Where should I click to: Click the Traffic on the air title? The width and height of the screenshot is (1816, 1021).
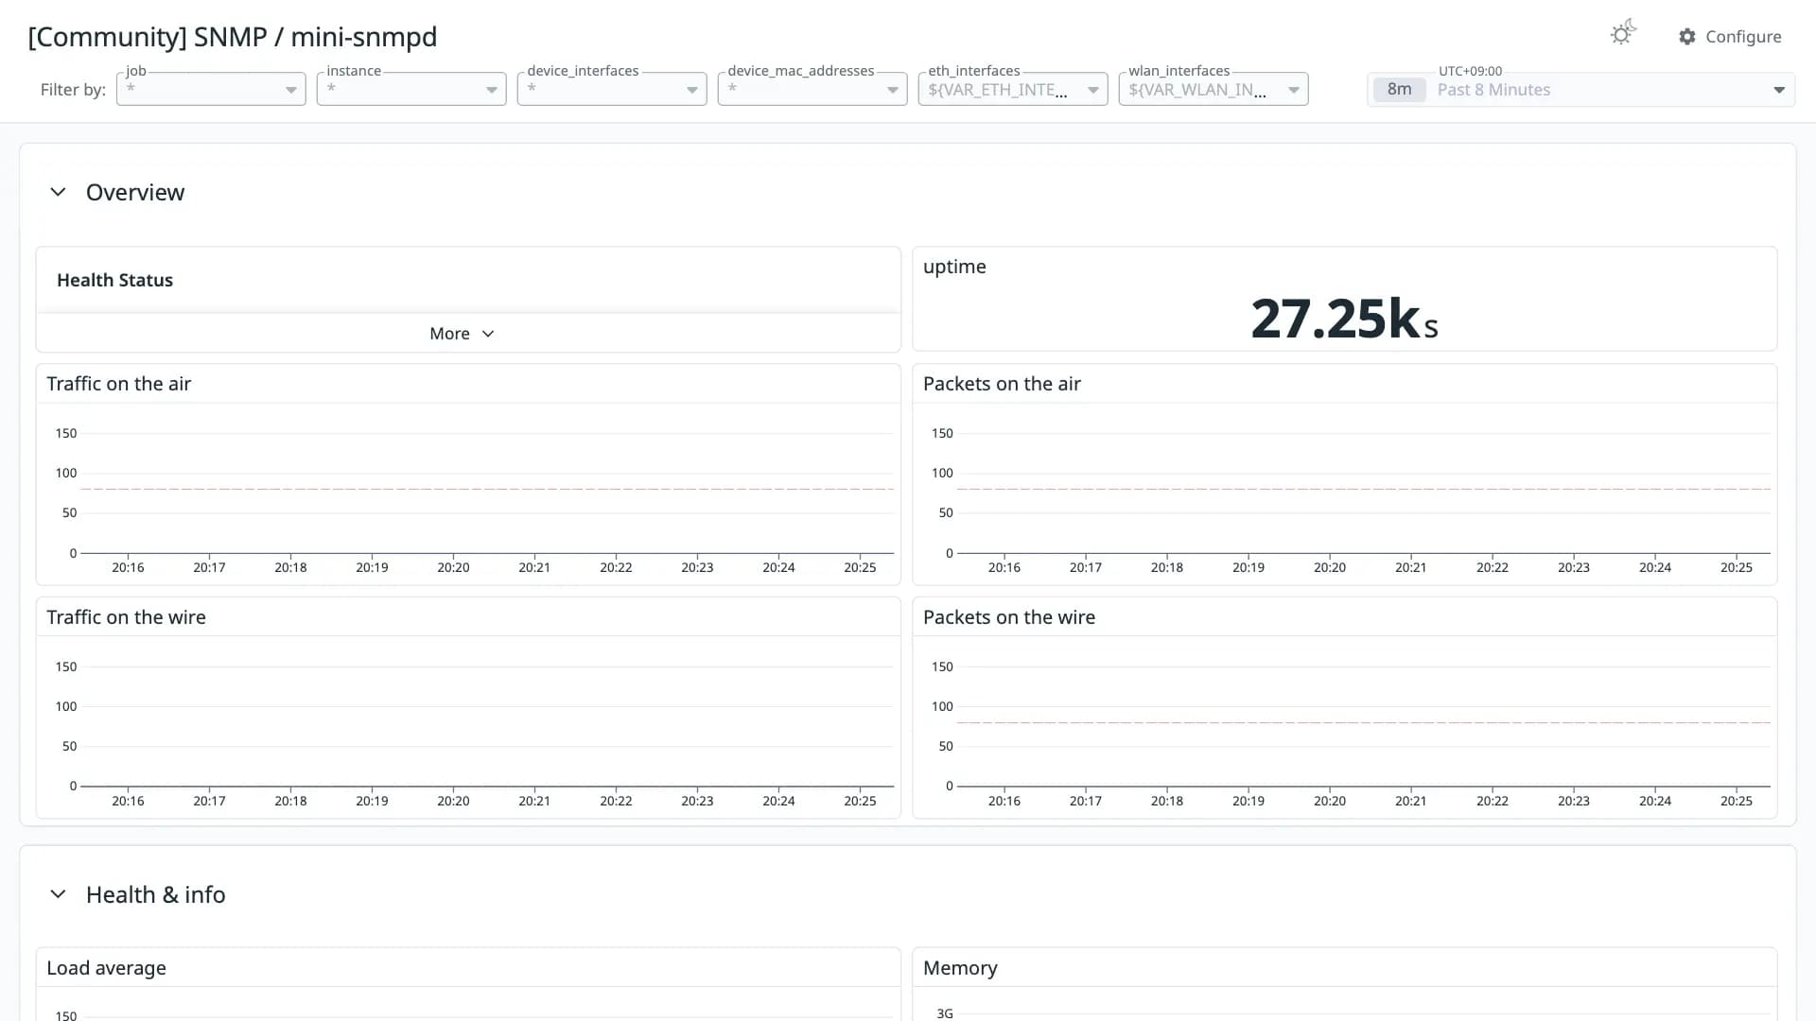tap(119, 384)
